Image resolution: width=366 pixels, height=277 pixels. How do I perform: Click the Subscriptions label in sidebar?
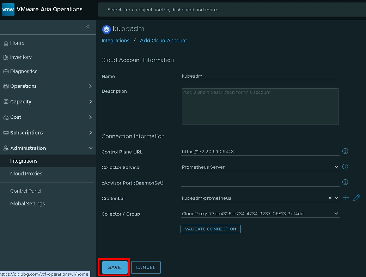point(26,133)
